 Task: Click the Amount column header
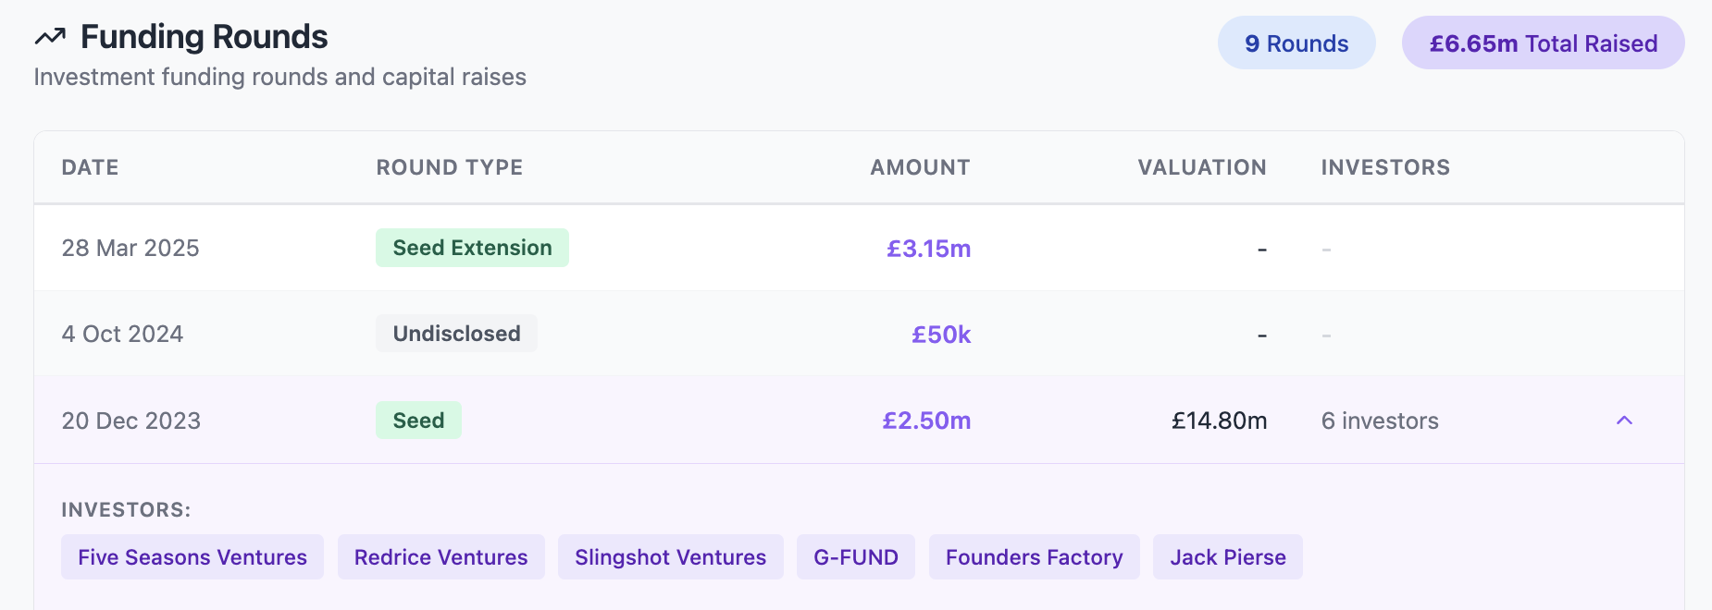tap(920, 167)
